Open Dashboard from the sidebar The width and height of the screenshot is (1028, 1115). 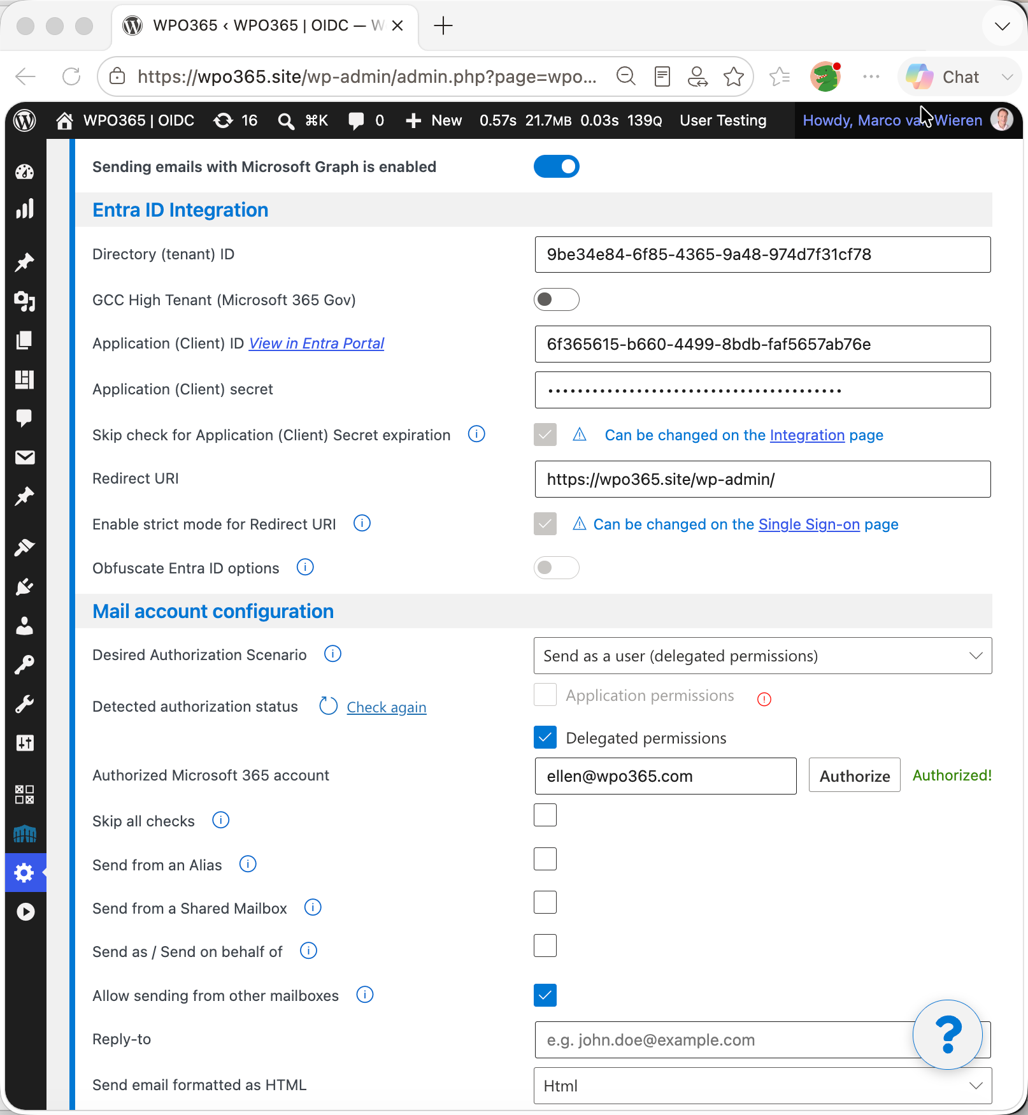[x=25, y=172]
